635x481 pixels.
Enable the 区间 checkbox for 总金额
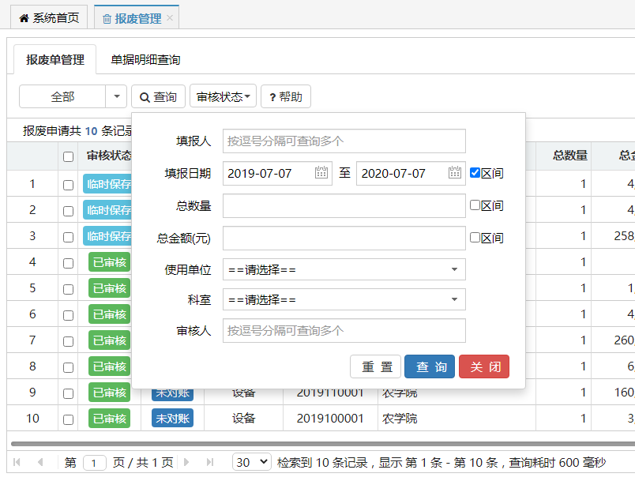[475, 237]
